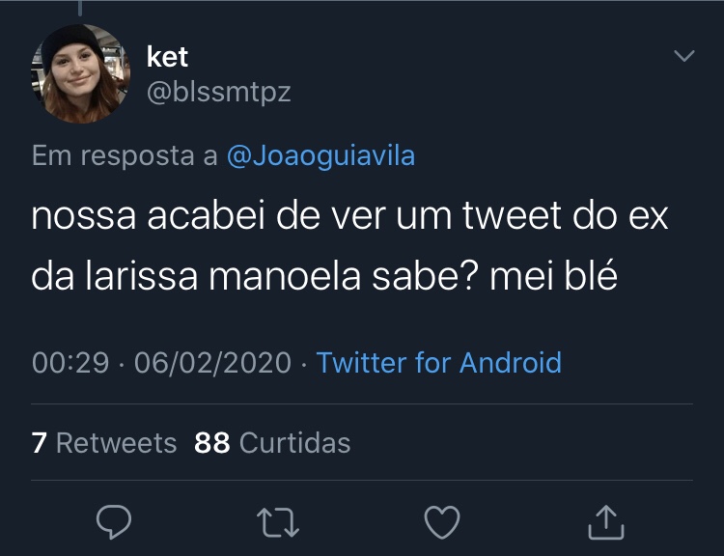Tap the words larissa manoela in the tweet

coord(223,276)
